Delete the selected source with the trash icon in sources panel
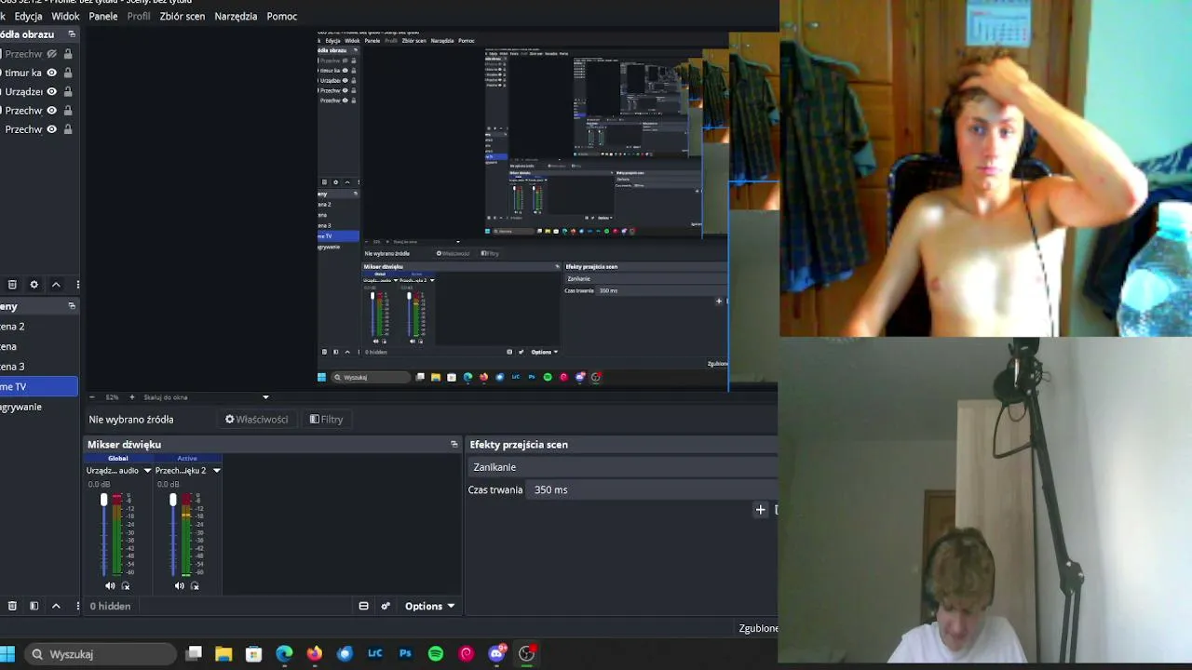This screenshot has height=670, width=1192. pos(12,285)
